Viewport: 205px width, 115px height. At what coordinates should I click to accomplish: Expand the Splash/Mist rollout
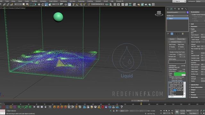(194, 85)
